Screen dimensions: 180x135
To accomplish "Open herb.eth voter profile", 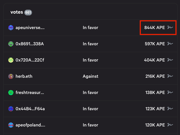I will point(24,76).
